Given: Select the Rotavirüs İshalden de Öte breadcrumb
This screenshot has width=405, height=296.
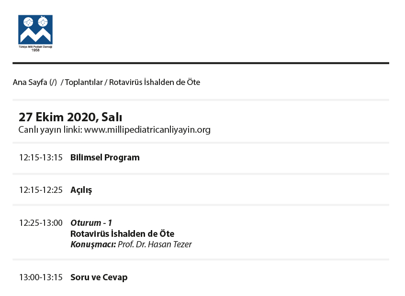Looking at the screenshot, I should click(155, 82).
